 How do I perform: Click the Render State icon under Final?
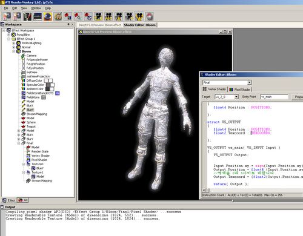pos(28,151)
